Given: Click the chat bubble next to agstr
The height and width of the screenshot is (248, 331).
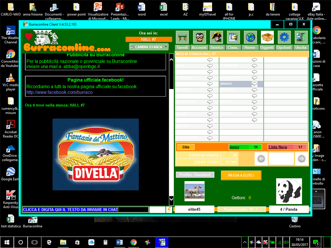Looking at the screenshot, I should [210, 66].
